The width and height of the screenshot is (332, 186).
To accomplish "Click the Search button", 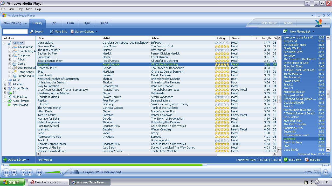I will pyautogui.click(x=36, y=32).
